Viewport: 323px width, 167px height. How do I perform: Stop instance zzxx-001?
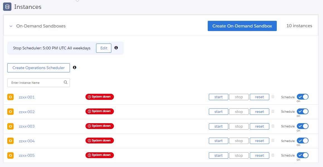point(239,97)
